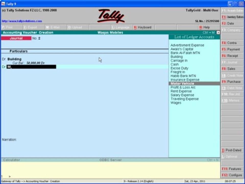
Task: Open F12 Configure
Action: [x=232, y=175]
